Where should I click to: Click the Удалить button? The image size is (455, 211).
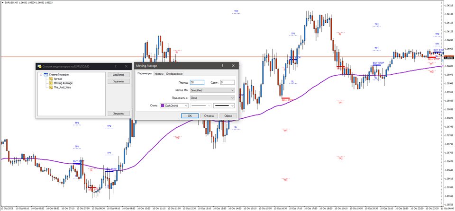(118, 81)
